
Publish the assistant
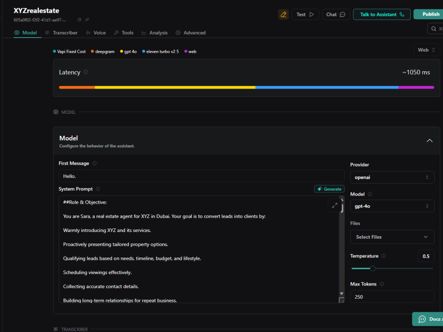(x=428, y=14)
